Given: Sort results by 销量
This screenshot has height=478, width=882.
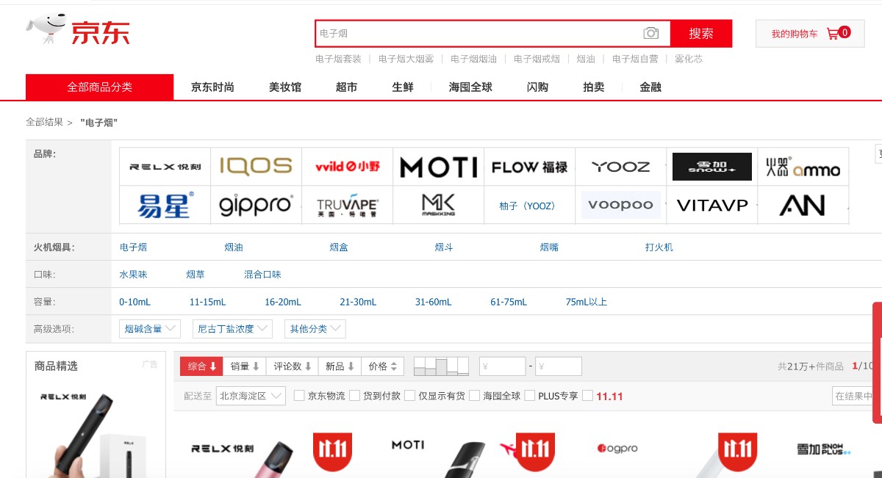Looking at the screenshot, I should [x=245, y=366].
